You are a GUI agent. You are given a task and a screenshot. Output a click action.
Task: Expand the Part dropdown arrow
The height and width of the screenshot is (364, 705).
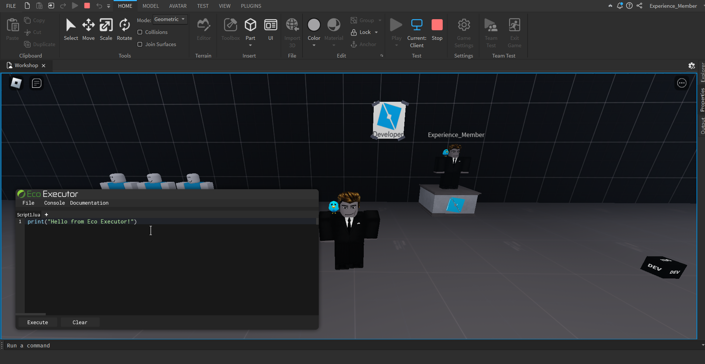pos(250,45)
